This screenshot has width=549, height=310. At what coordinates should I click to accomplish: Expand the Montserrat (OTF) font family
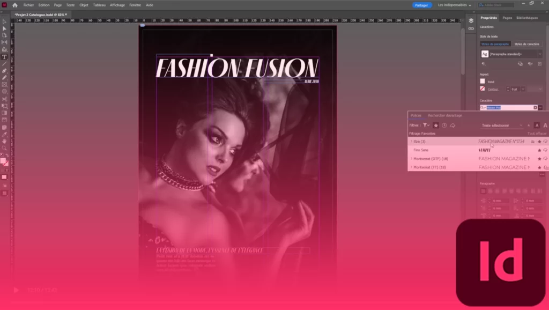pyautogui.click(x=411, y=159)
